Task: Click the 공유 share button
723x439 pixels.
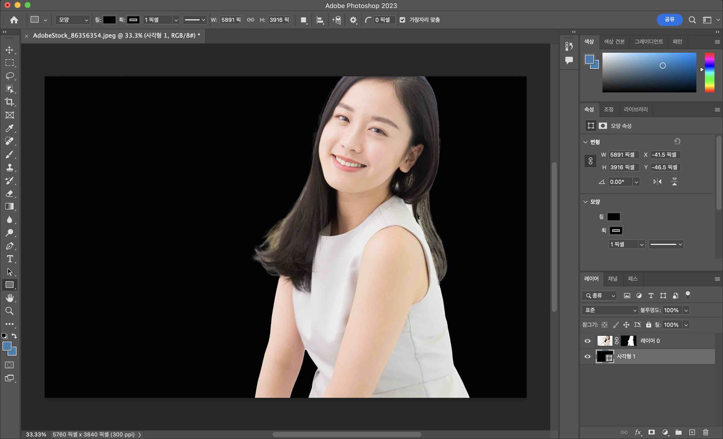Action: click(669, 19)
